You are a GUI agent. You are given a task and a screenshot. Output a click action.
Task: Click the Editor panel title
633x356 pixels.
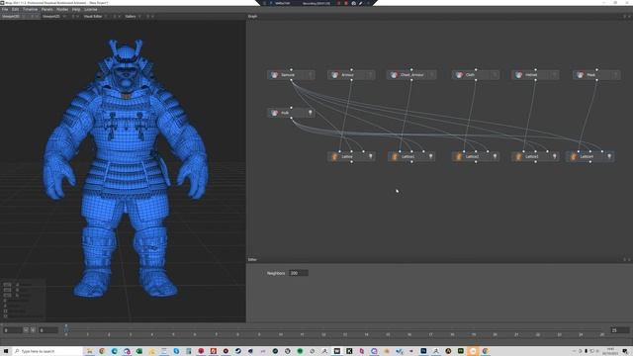(252, 259)
